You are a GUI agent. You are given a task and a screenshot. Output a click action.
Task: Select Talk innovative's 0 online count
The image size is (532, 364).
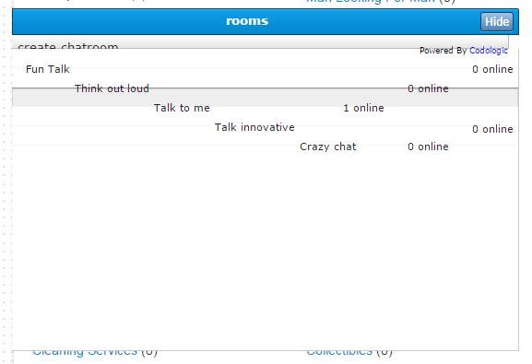(492, 129)
